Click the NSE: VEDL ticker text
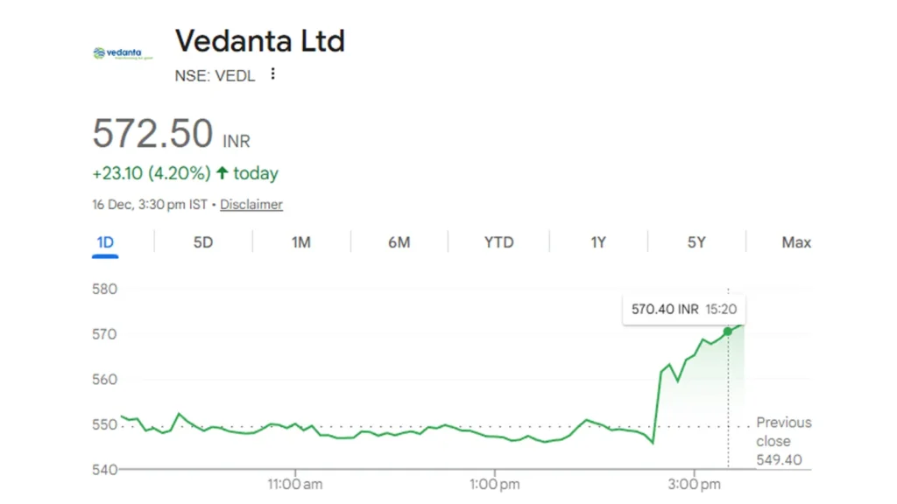 pyautogui.click(x=214, y=75)
